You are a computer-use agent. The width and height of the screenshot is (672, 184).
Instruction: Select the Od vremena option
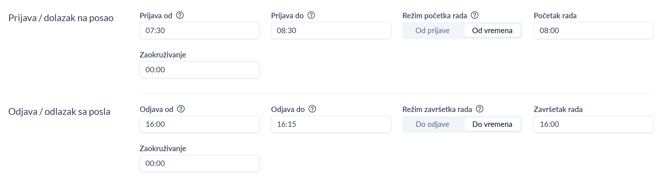tap(492, 31)
